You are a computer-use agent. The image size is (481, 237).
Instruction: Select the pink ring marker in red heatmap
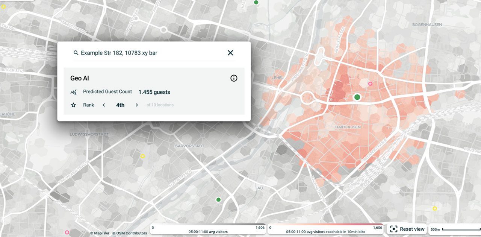[x=370, y=84]
